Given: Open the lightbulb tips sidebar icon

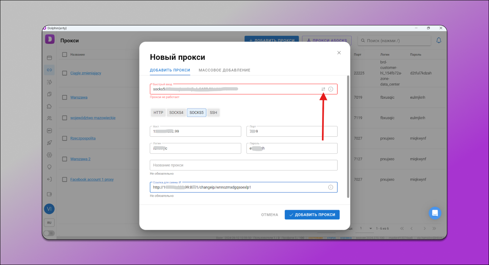Looking at the screenshot, I should point(49,167).
